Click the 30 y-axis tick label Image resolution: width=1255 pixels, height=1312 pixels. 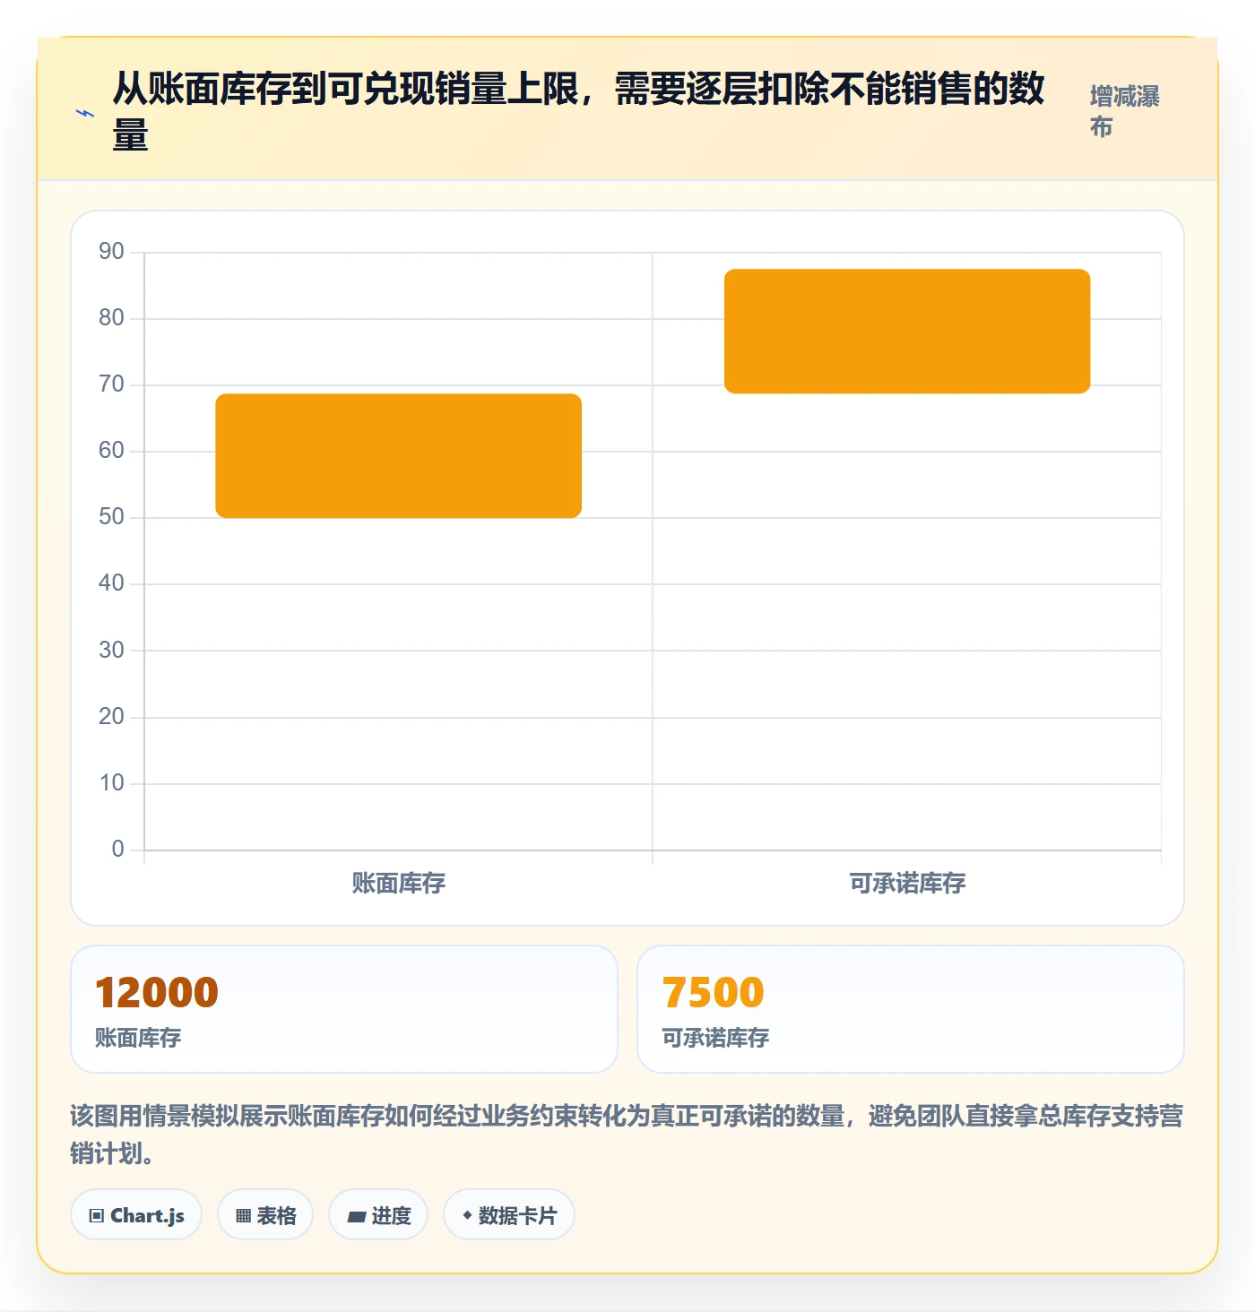tap(111, 650)
